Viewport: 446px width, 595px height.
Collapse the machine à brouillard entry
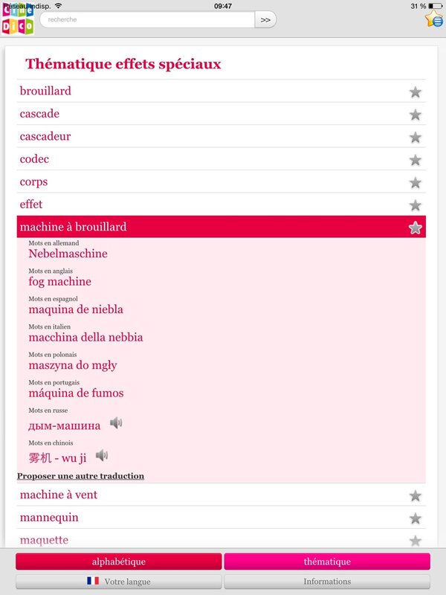221,227
